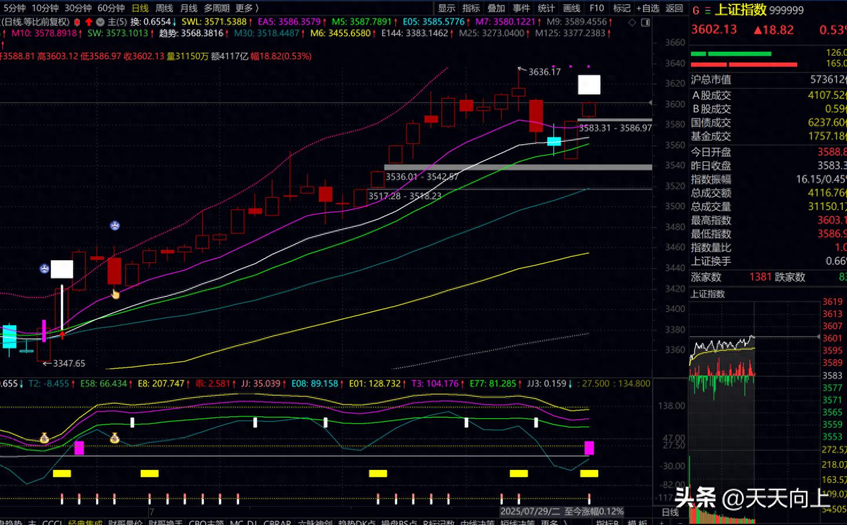Click the 3636.17 high price label

pos(544,72)
